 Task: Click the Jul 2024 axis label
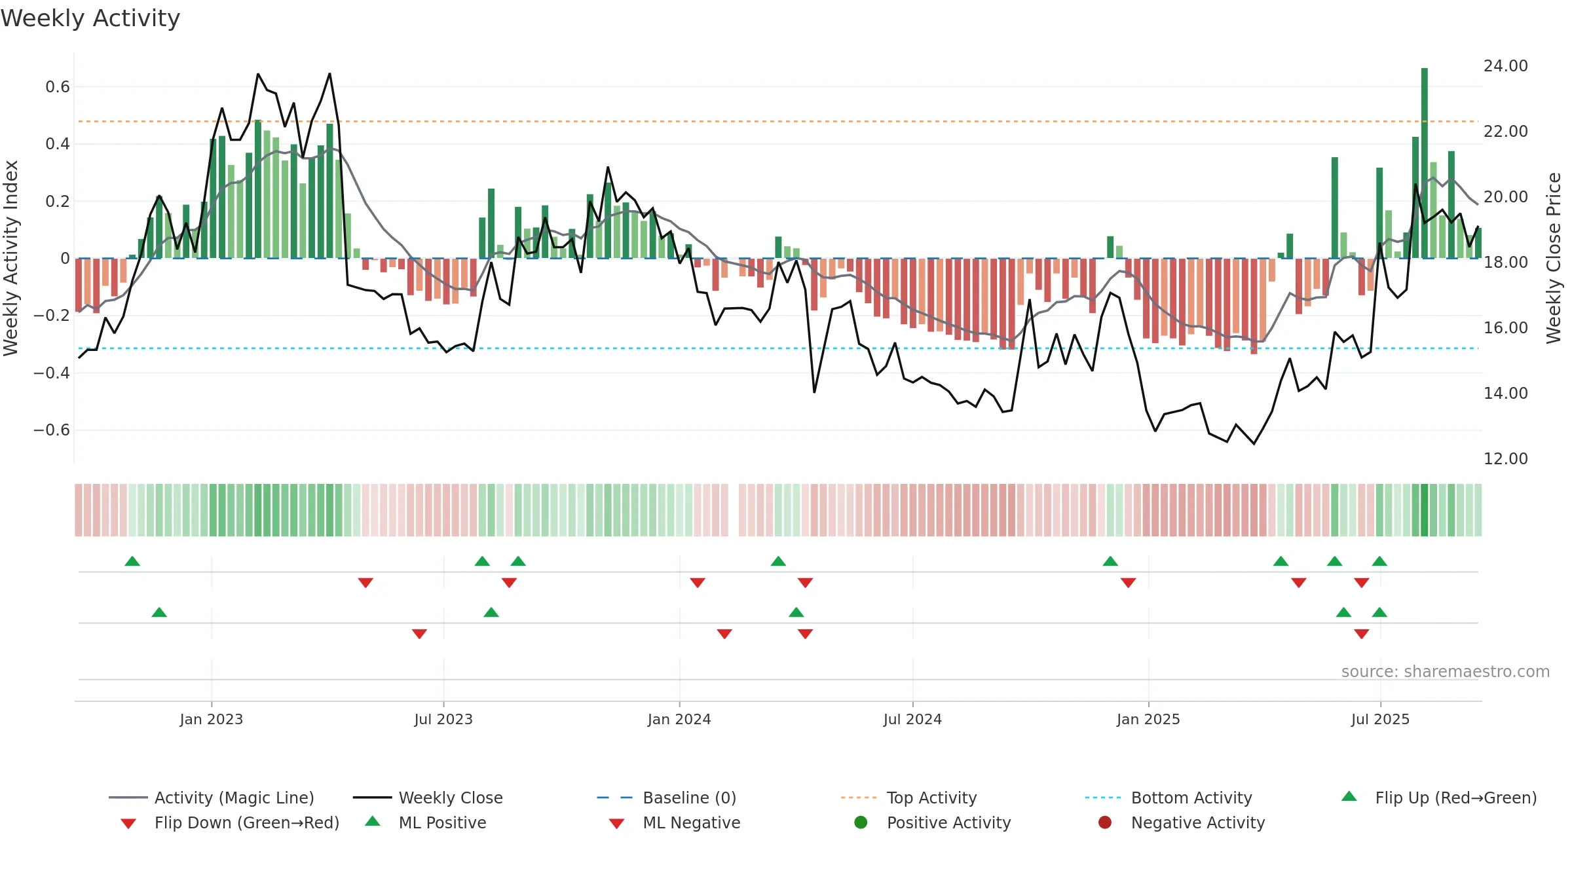pyautogui.click(x=912, y=719)
